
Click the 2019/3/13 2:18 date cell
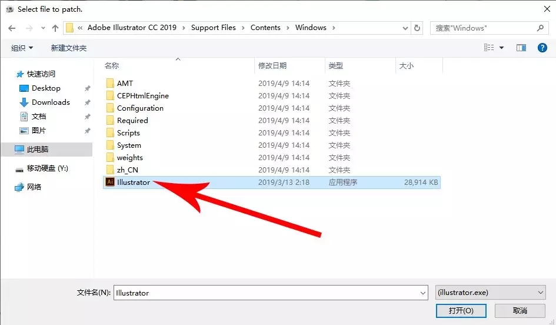coord(284,183)
